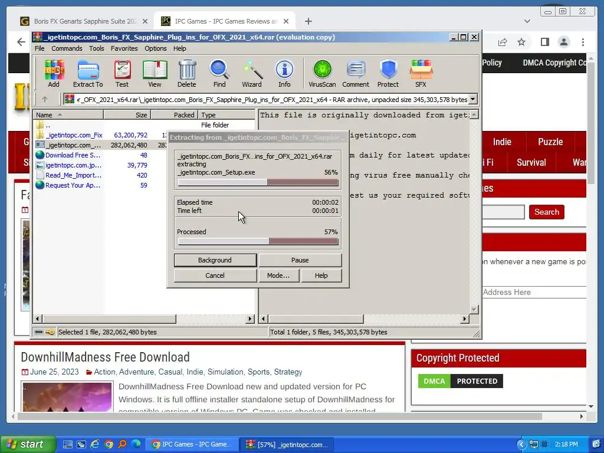Image resolution: width=604 pixels, height=453 pixels.
Task: Click the Background button
Action: click(215, 260)
